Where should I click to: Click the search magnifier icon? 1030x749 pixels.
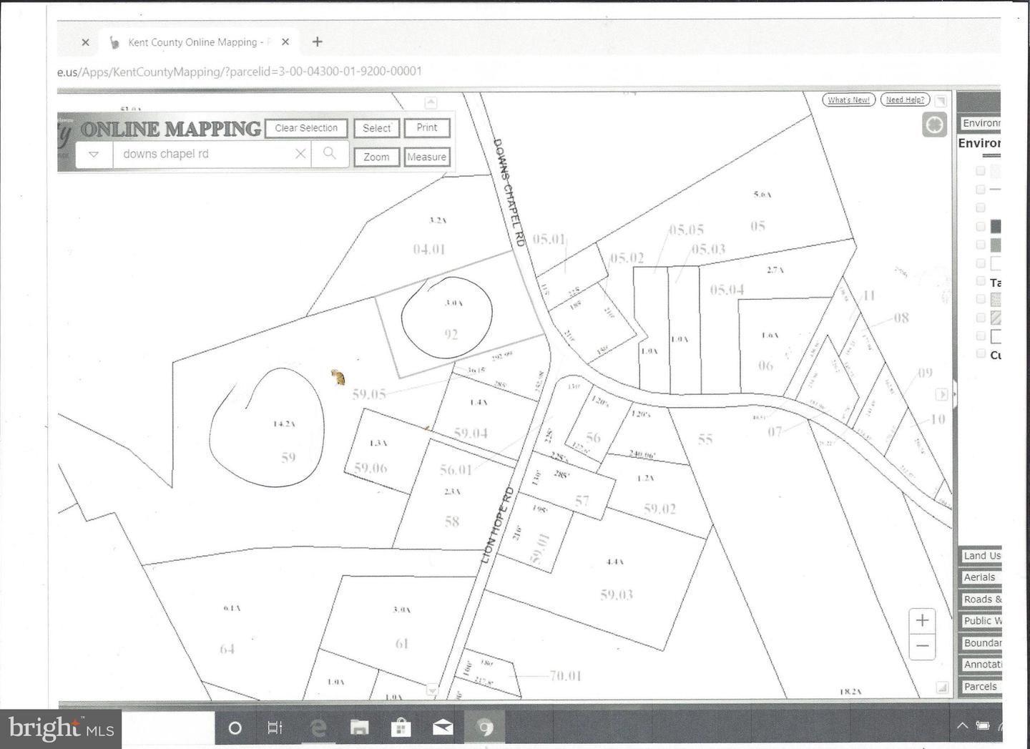pos(329,154)
